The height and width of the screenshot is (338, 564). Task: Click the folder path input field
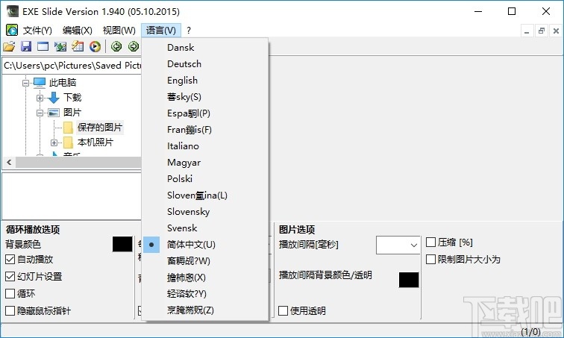click(72, 66)
